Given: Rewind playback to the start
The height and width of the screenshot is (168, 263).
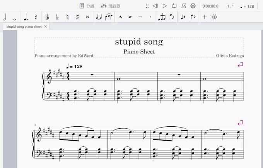Looking at the screenshot, I should coord(155,6).
